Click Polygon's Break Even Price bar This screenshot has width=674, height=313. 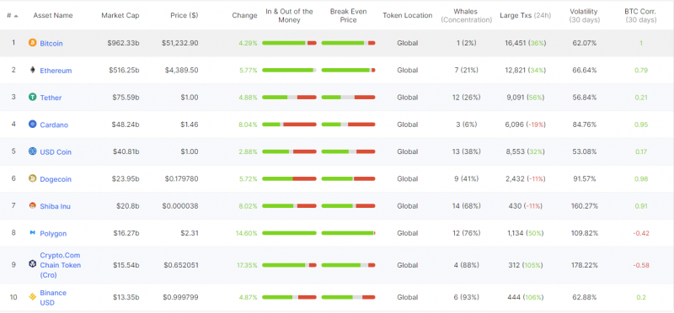[x=348, y=233]
